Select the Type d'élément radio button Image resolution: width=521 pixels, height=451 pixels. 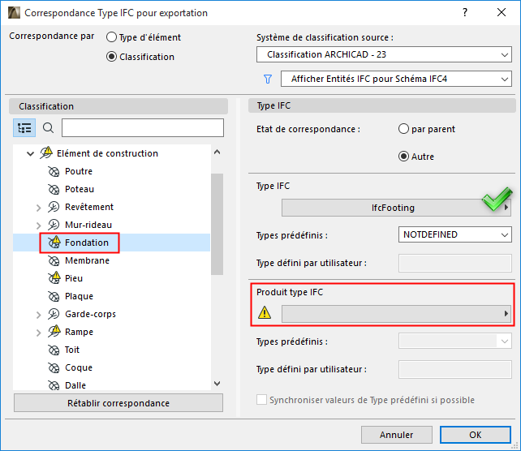tap(112, 37)
